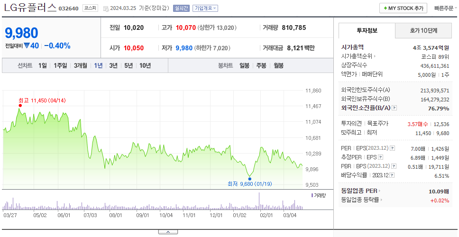Click the 02/01 date label on chart axis
Viewport: 459px width, 237px height.
pos(266,215)
